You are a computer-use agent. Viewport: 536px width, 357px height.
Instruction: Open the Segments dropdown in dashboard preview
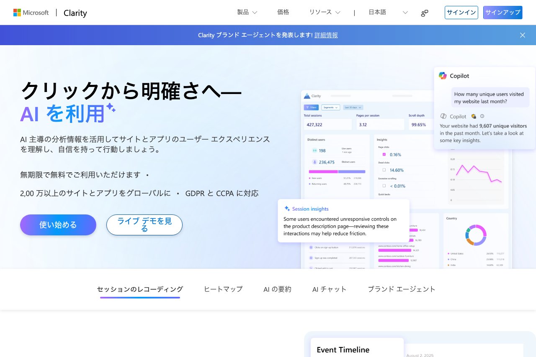[331, 107]
